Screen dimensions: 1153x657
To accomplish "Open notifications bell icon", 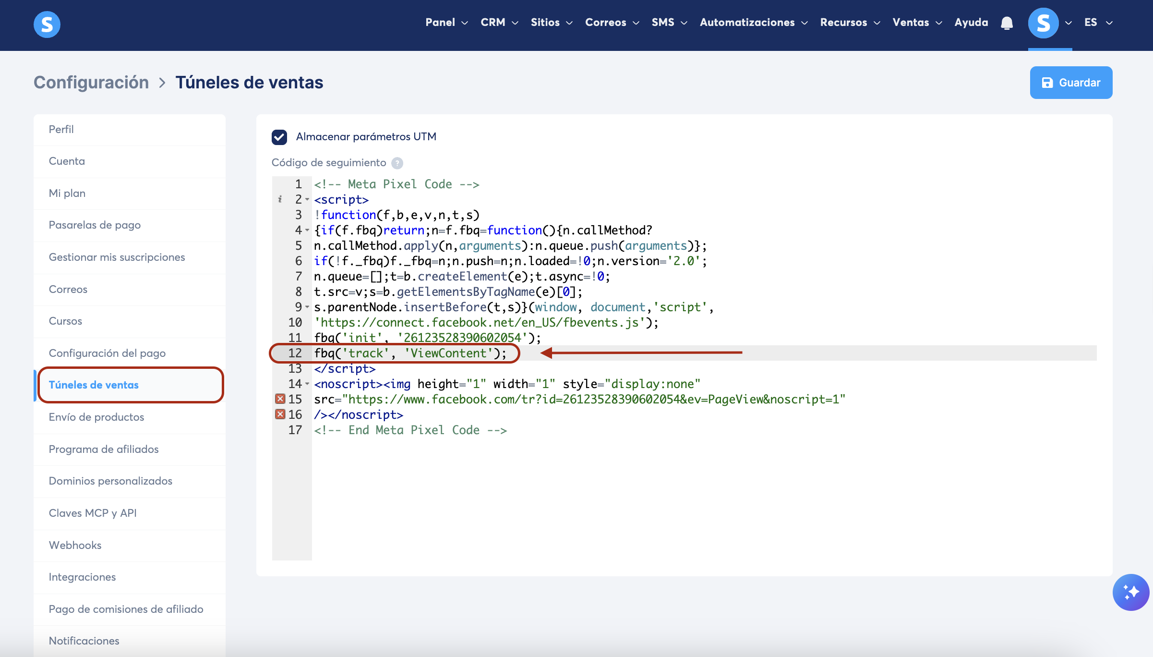I will [x=1007, y=23].
